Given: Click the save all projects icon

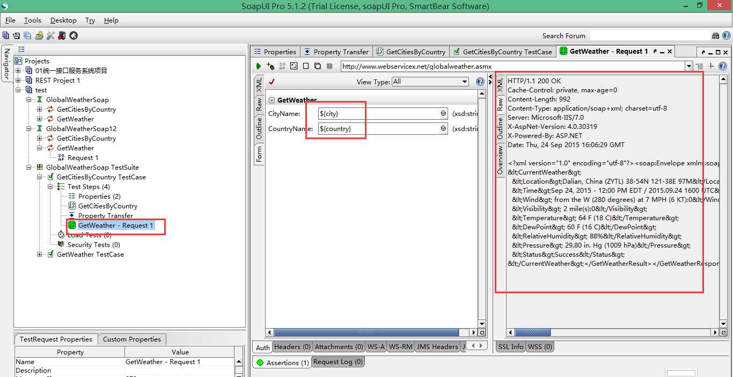Looking at the screenshot, I should 27,35.
